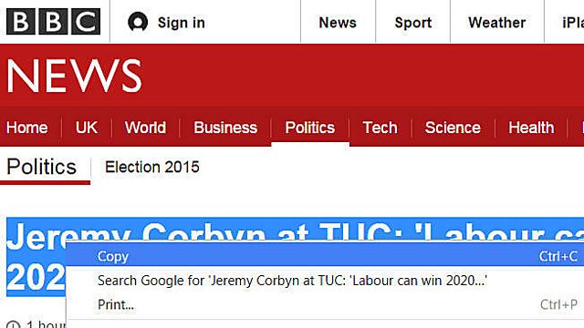The width and height of the screenshot is (584, 328).
Task: Go to News in the top bar
Action: click(x=338, y=22)
